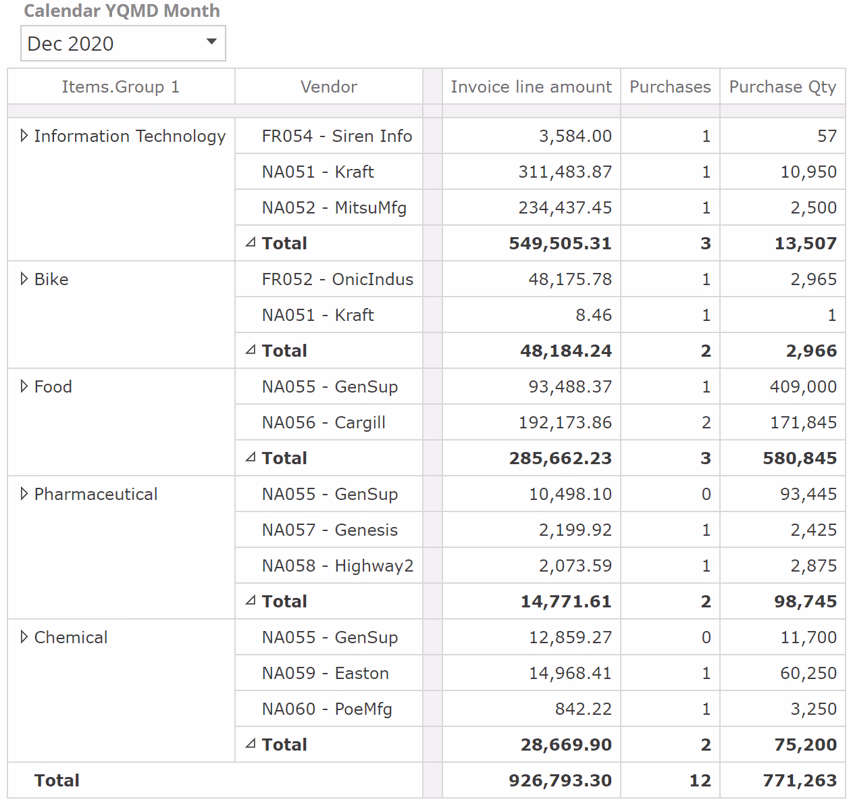Expand the Chemical group arrow
This screenshot has width=851, height=804.
tap(24, 637)
